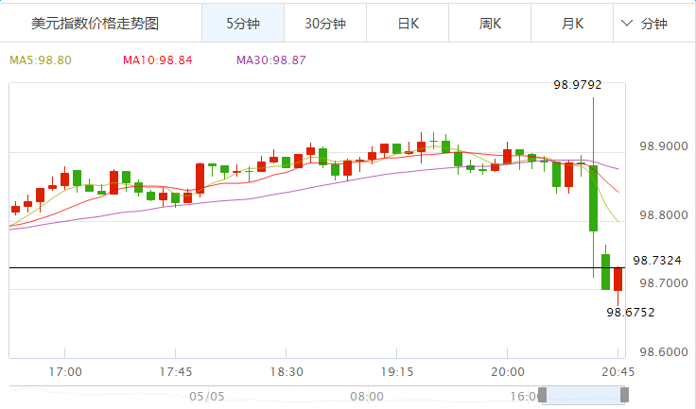Click the 08:00 point on timeline
The image size is (696, 409).
pos(367,396)
